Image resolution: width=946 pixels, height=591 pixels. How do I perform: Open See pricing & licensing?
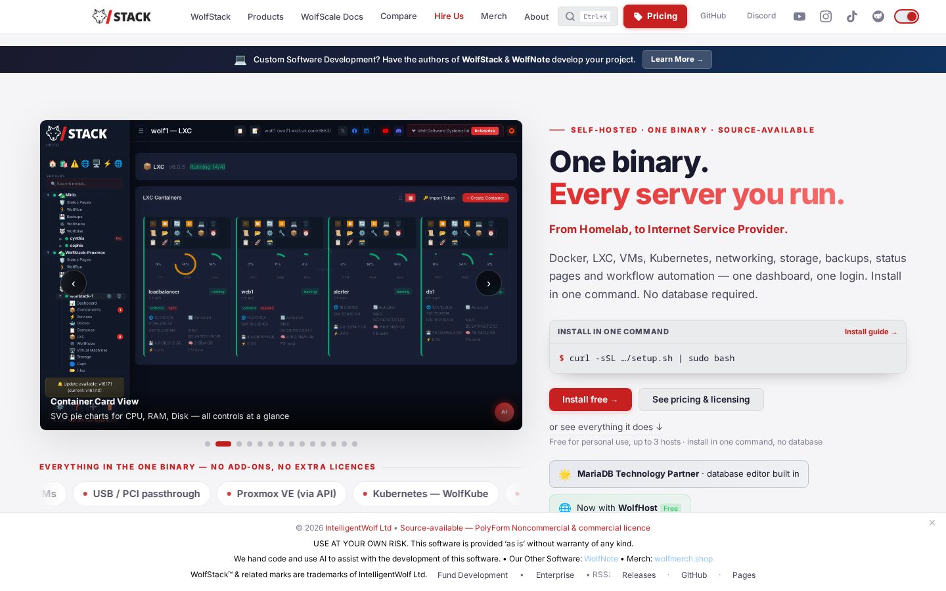click(x=701, y=399)
